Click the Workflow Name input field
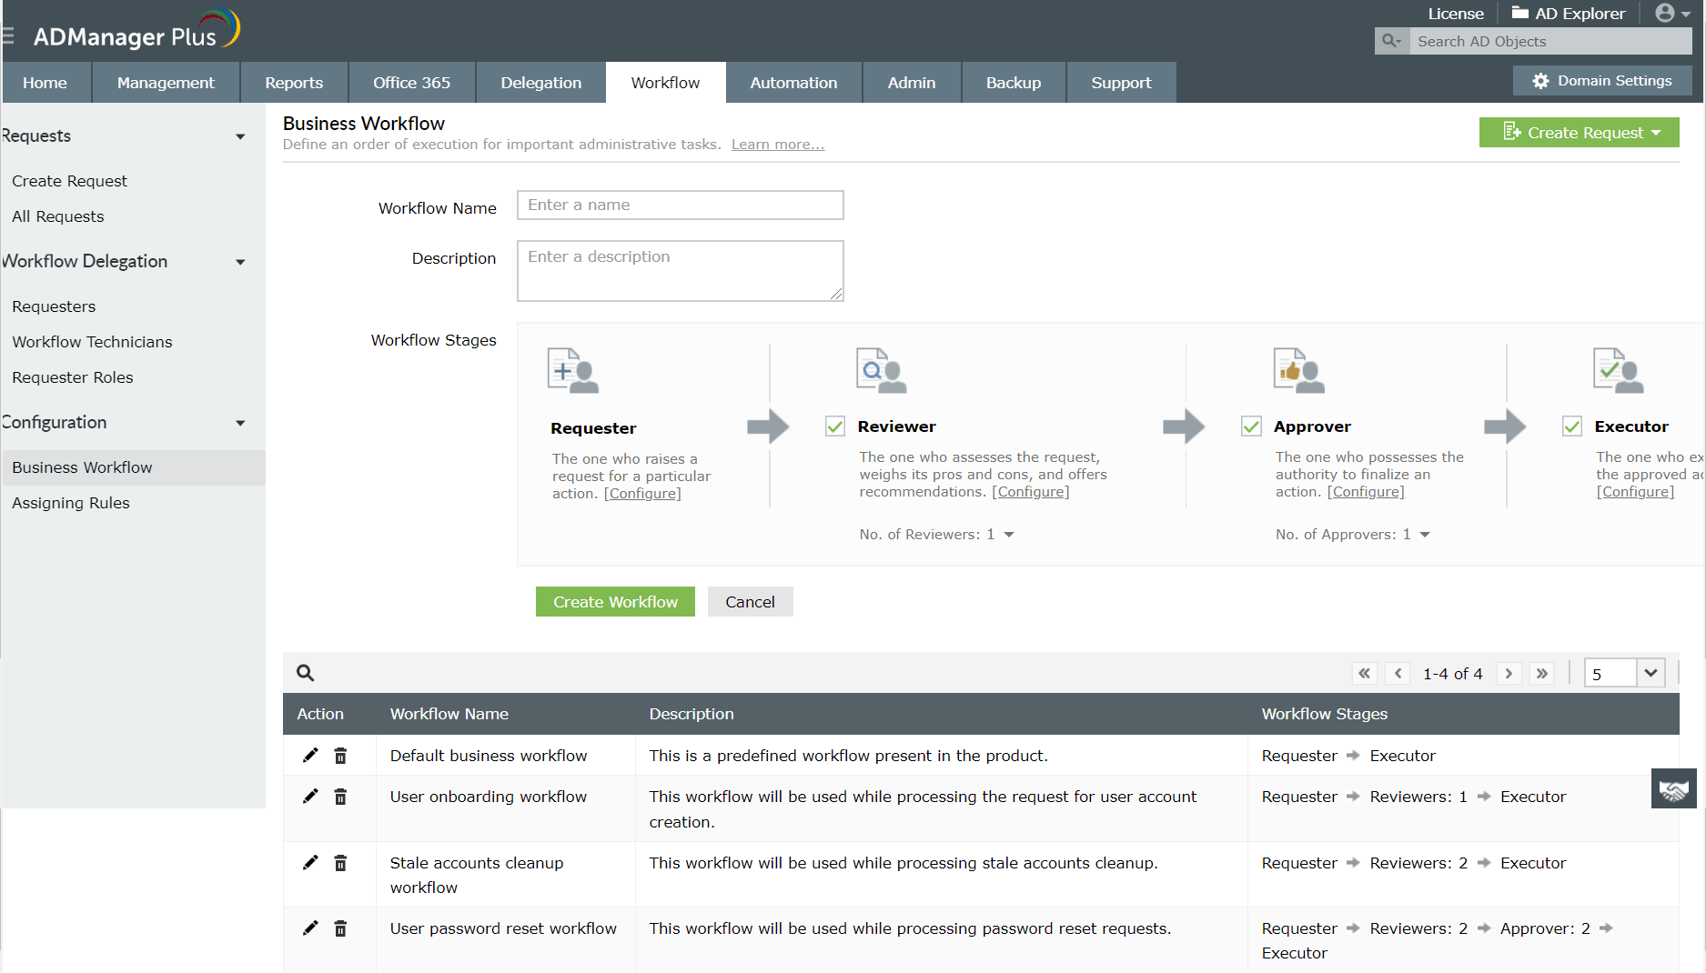This screenshot has width=1706, height=973. click(x=680, y=205)
